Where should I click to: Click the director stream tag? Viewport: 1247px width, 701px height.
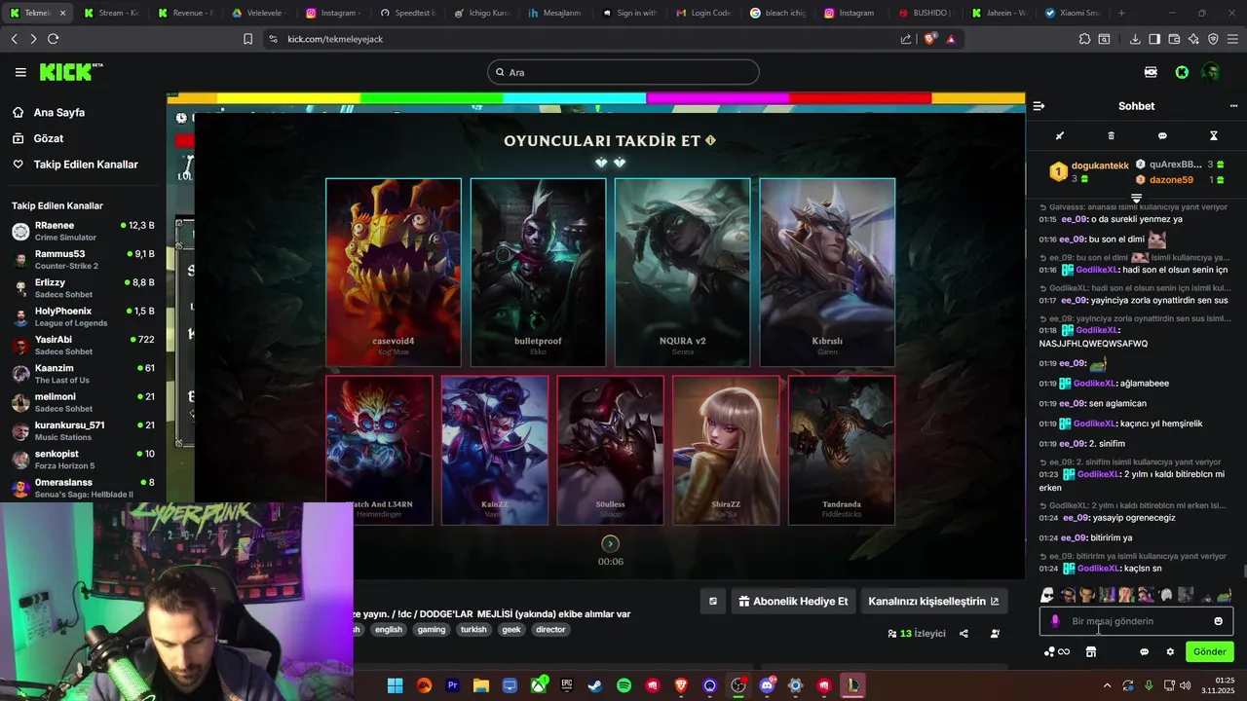pyautogui.click(x=550, y=630)
